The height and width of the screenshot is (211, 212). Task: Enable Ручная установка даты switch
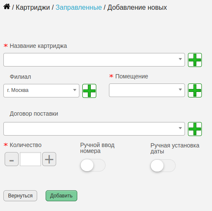pos(163,166)
